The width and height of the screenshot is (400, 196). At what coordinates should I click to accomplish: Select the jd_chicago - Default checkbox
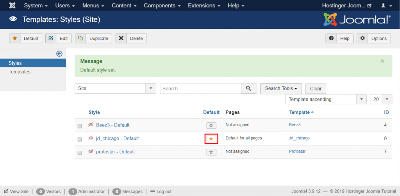coord(80,139)
